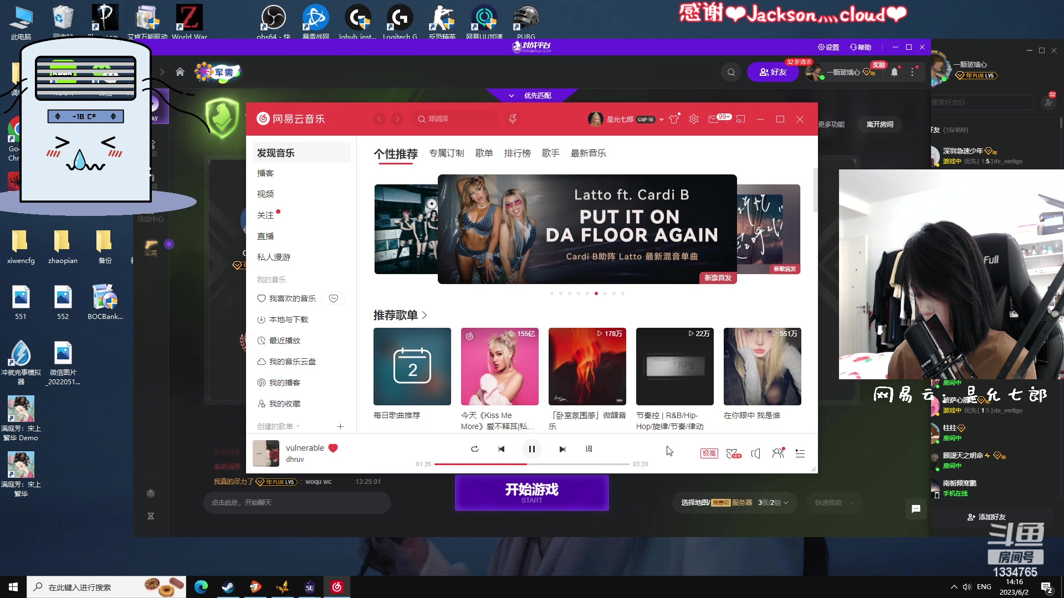
Task: Select 发现音乐 in the sidebar
Action: pyautogui.click(x=301, y=153)
